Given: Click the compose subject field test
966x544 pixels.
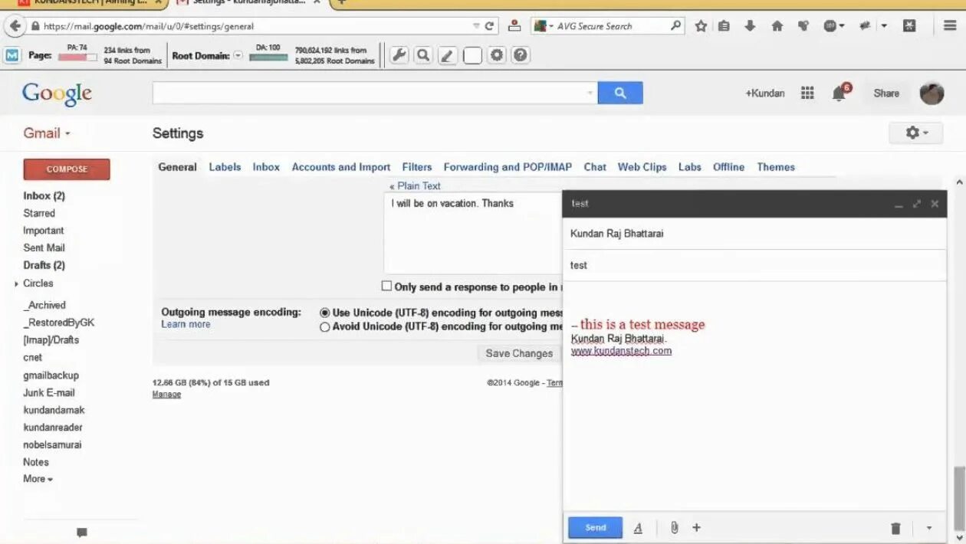Looking at the screenshot, I should [x=754, y=265].
